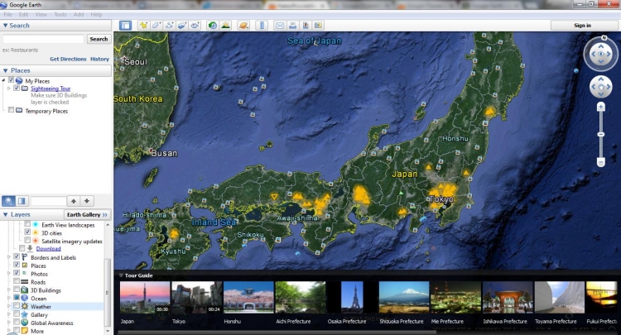Screen dimensions: 621x335
Task: Uncheck the My Places checkbox
Action: coord(11,80)
